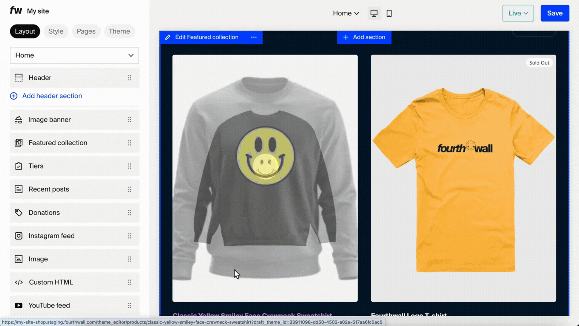Click the Recent posts document icon
The image size is (579, 326).
point(18,189)
